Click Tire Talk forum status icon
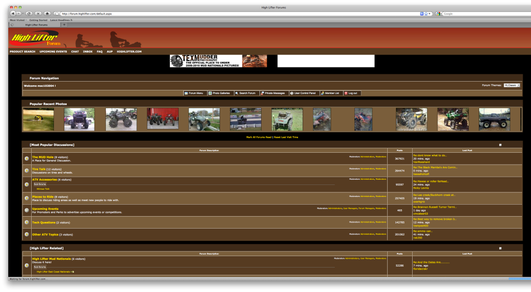Screen dimensions: 531x292 click(x=27, y=170)
